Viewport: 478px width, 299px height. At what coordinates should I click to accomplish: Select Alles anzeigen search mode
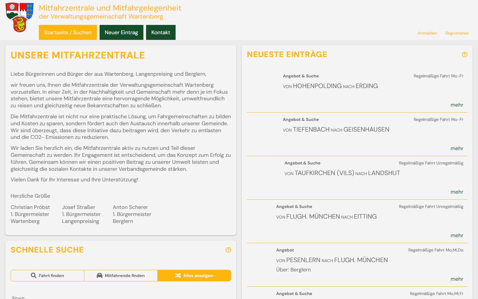194,275
